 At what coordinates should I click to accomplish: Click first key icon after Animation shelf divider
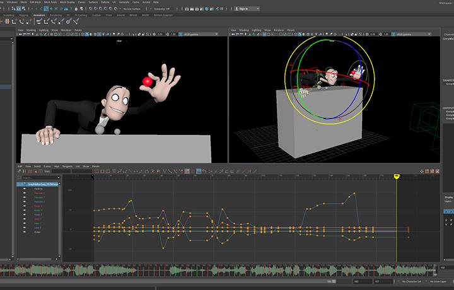point(39,21)
